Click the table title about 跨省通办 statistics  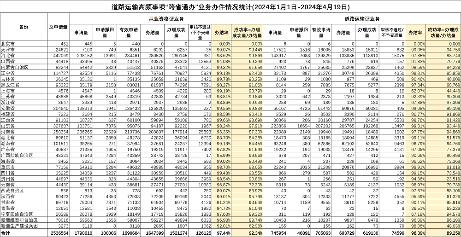230,6
